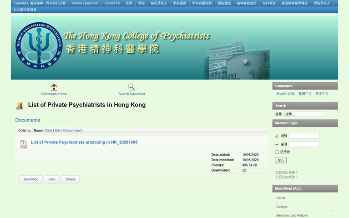Click the PDF file icon beside the document

[24, 144]
